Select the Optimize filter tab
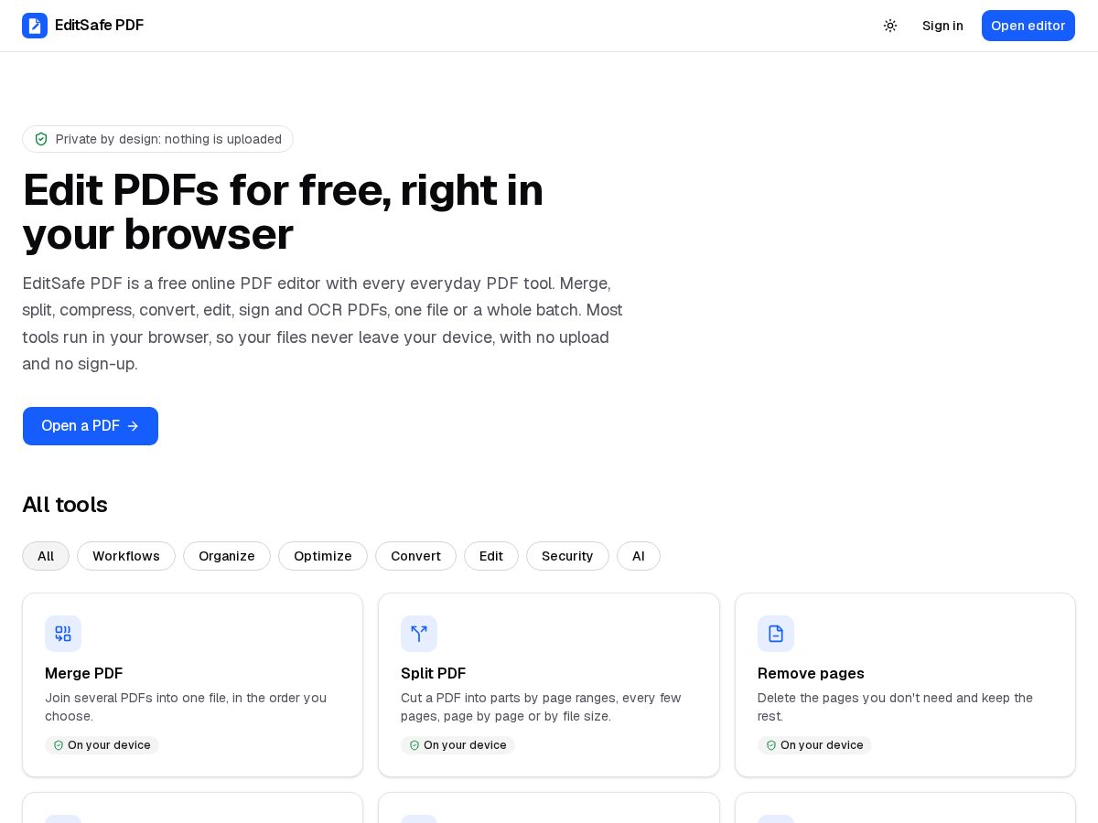1098x823 pixels. [323, 556]
